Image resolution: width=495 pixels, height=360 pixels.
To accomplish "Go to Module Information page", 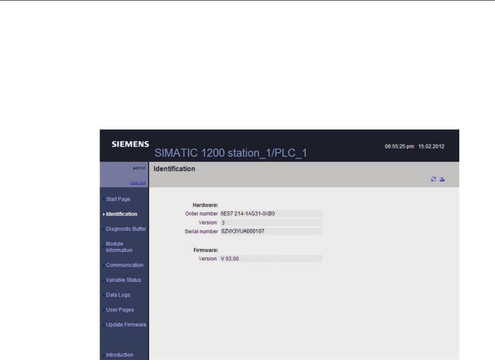I will pos(119,247).
